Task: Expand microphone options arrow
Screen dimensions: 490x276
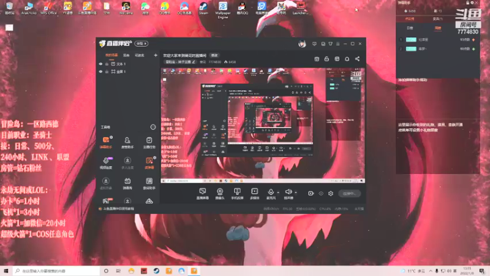Action: click(278, 193)
